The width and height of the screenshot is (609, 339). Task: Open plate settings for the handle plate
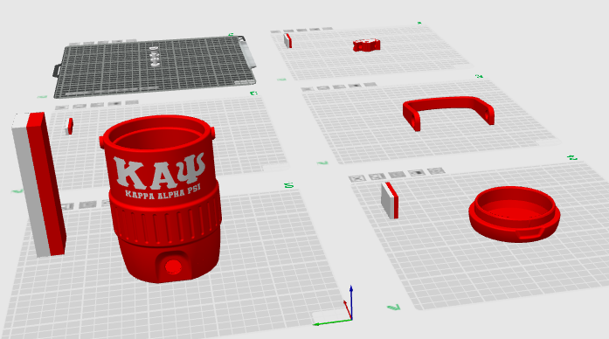click(370, 84)
